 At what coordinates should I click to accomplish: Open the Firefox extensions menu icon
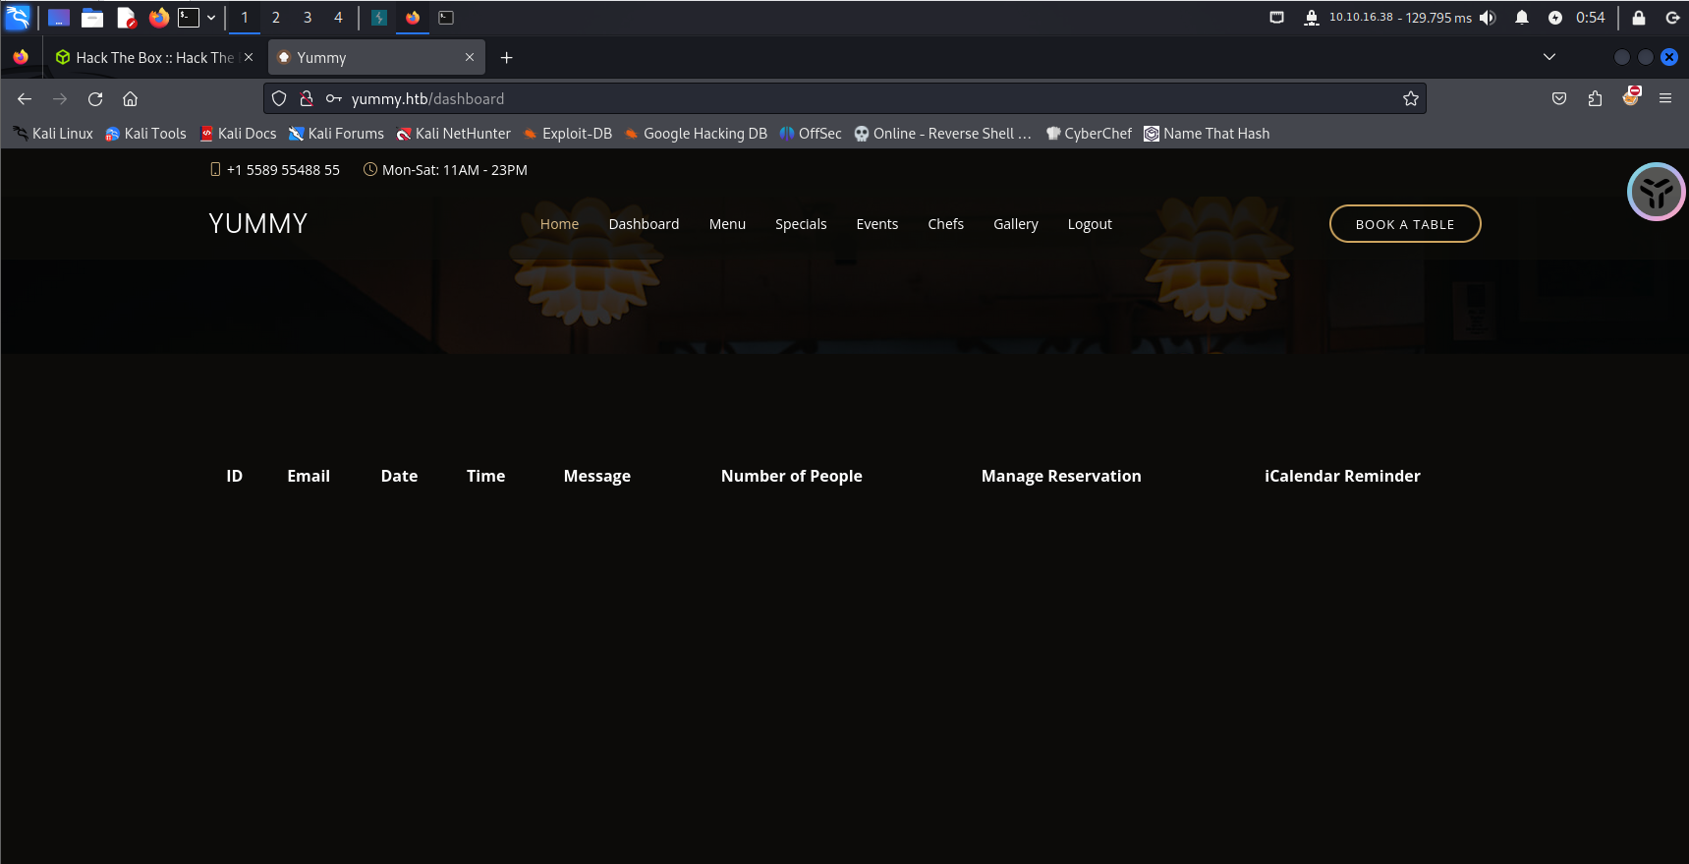[x=1595, y=98]
